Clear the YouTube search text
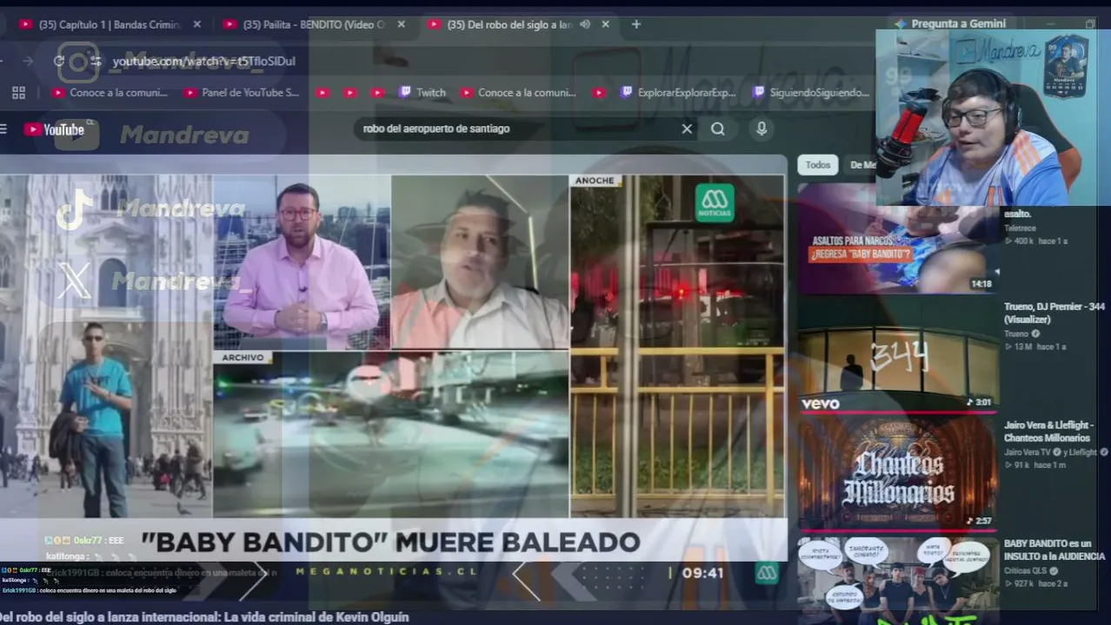Viewport: 1111px width, 625px height. (x=687, y=128)
